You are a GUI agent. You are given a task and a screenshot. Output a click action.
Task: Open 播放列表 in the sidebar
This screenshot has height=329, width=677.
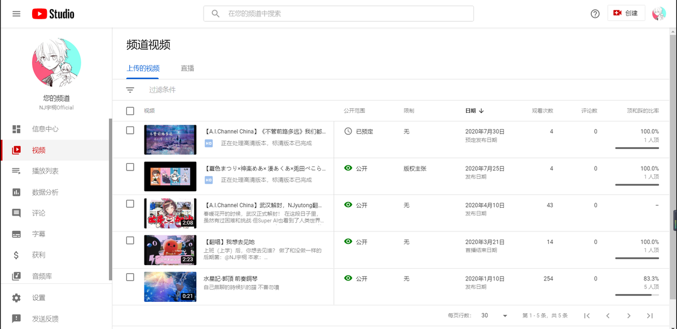(x=55, y=171)
